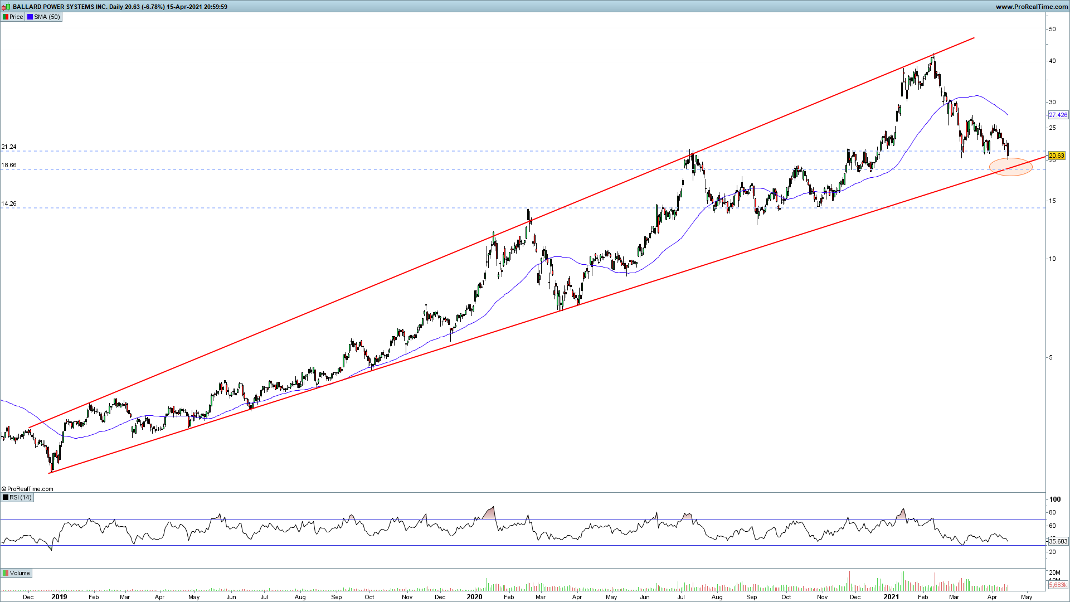Select the 18.66 horizontal level label
This screenshot has width=1070, height=602.
coord(9,166)
